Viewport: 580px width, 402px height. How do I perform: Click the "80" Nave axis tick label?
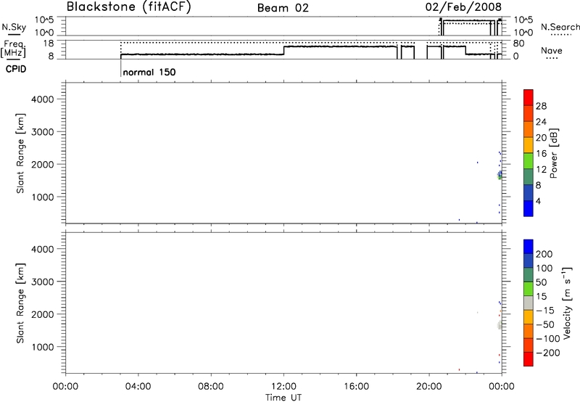(x=518, y=44)
